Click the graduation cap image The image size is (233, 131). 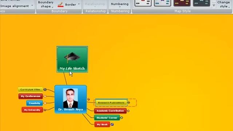72,57
